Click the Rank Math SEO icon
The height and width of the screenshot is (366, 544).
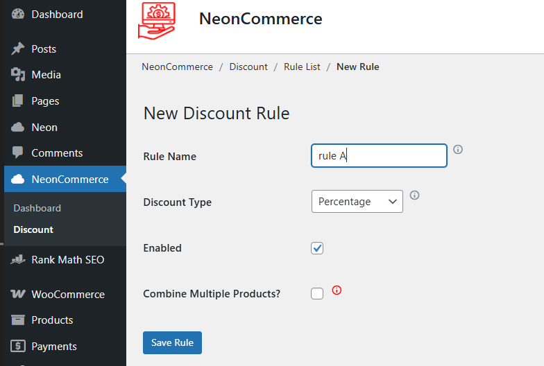point(18,260)
